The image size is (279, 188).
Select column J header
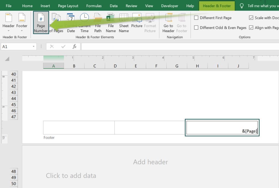click(x=238, y=66)
